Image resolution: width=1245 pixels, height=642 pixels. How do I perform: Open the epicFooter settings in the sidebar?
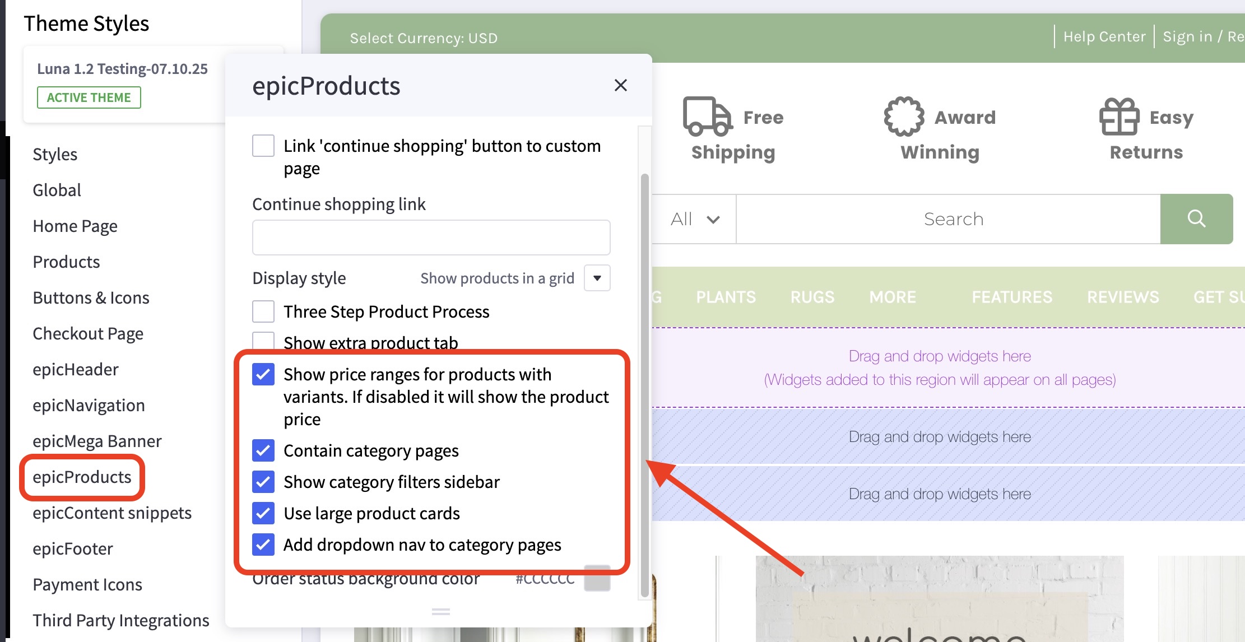[72, 548]
